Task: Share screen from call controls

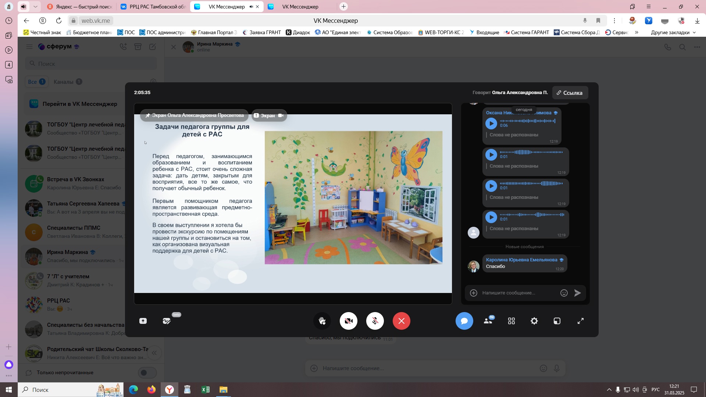Action: click(143, 321)
